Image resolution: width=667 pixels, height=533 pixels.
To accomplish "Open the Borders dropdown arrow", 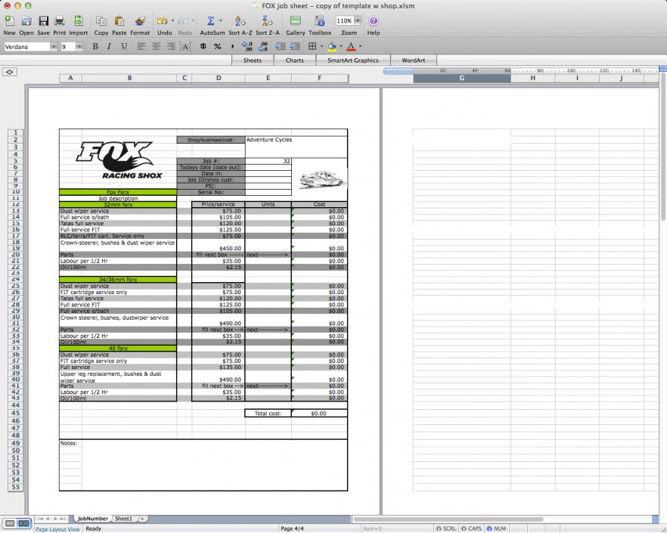I will coord(321,46).
